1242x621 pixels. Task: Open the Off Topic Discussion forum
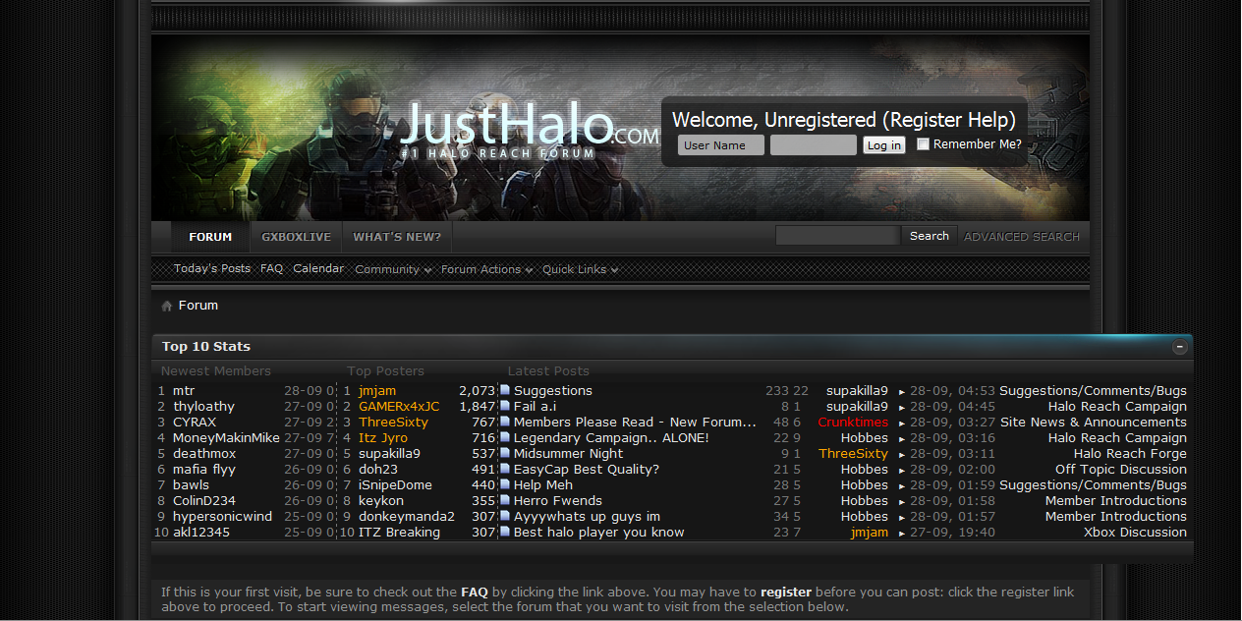[1121, 470]
